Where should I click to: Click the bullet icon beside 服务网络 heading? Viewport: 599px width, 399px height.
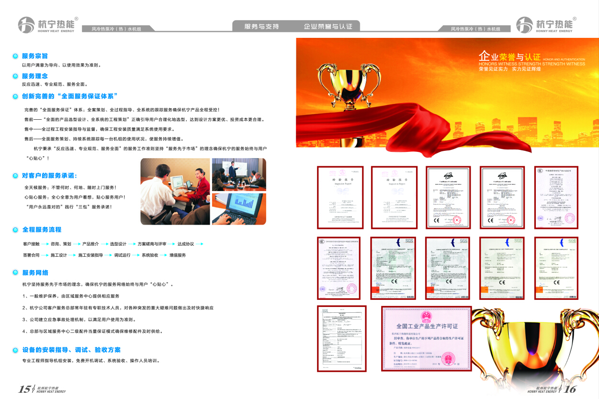(15, 273)
